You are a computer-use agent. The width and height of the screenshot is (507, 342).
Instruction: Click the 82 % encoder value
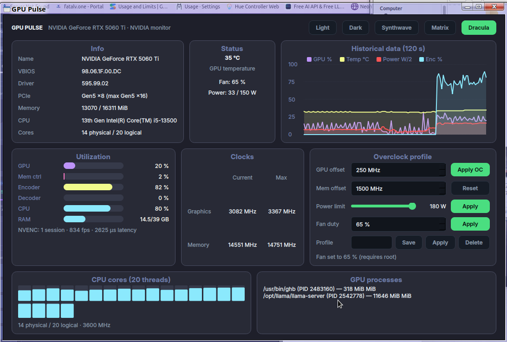coord(162,187)
